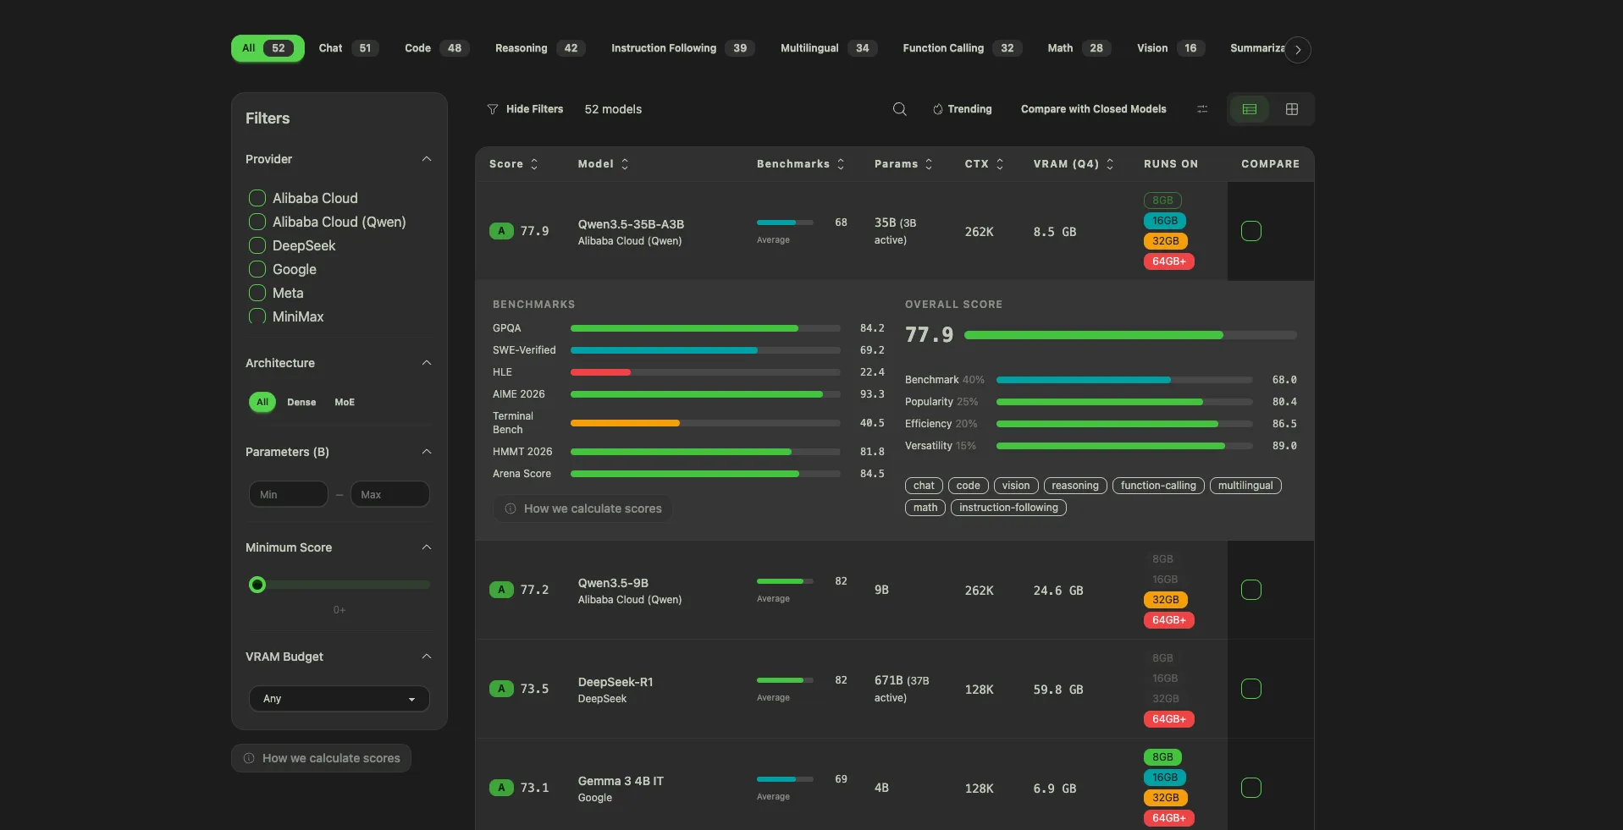Click the Min parameters input field
The height and width of the screenshot is (830, 1623).
click(x=288, y=494)
